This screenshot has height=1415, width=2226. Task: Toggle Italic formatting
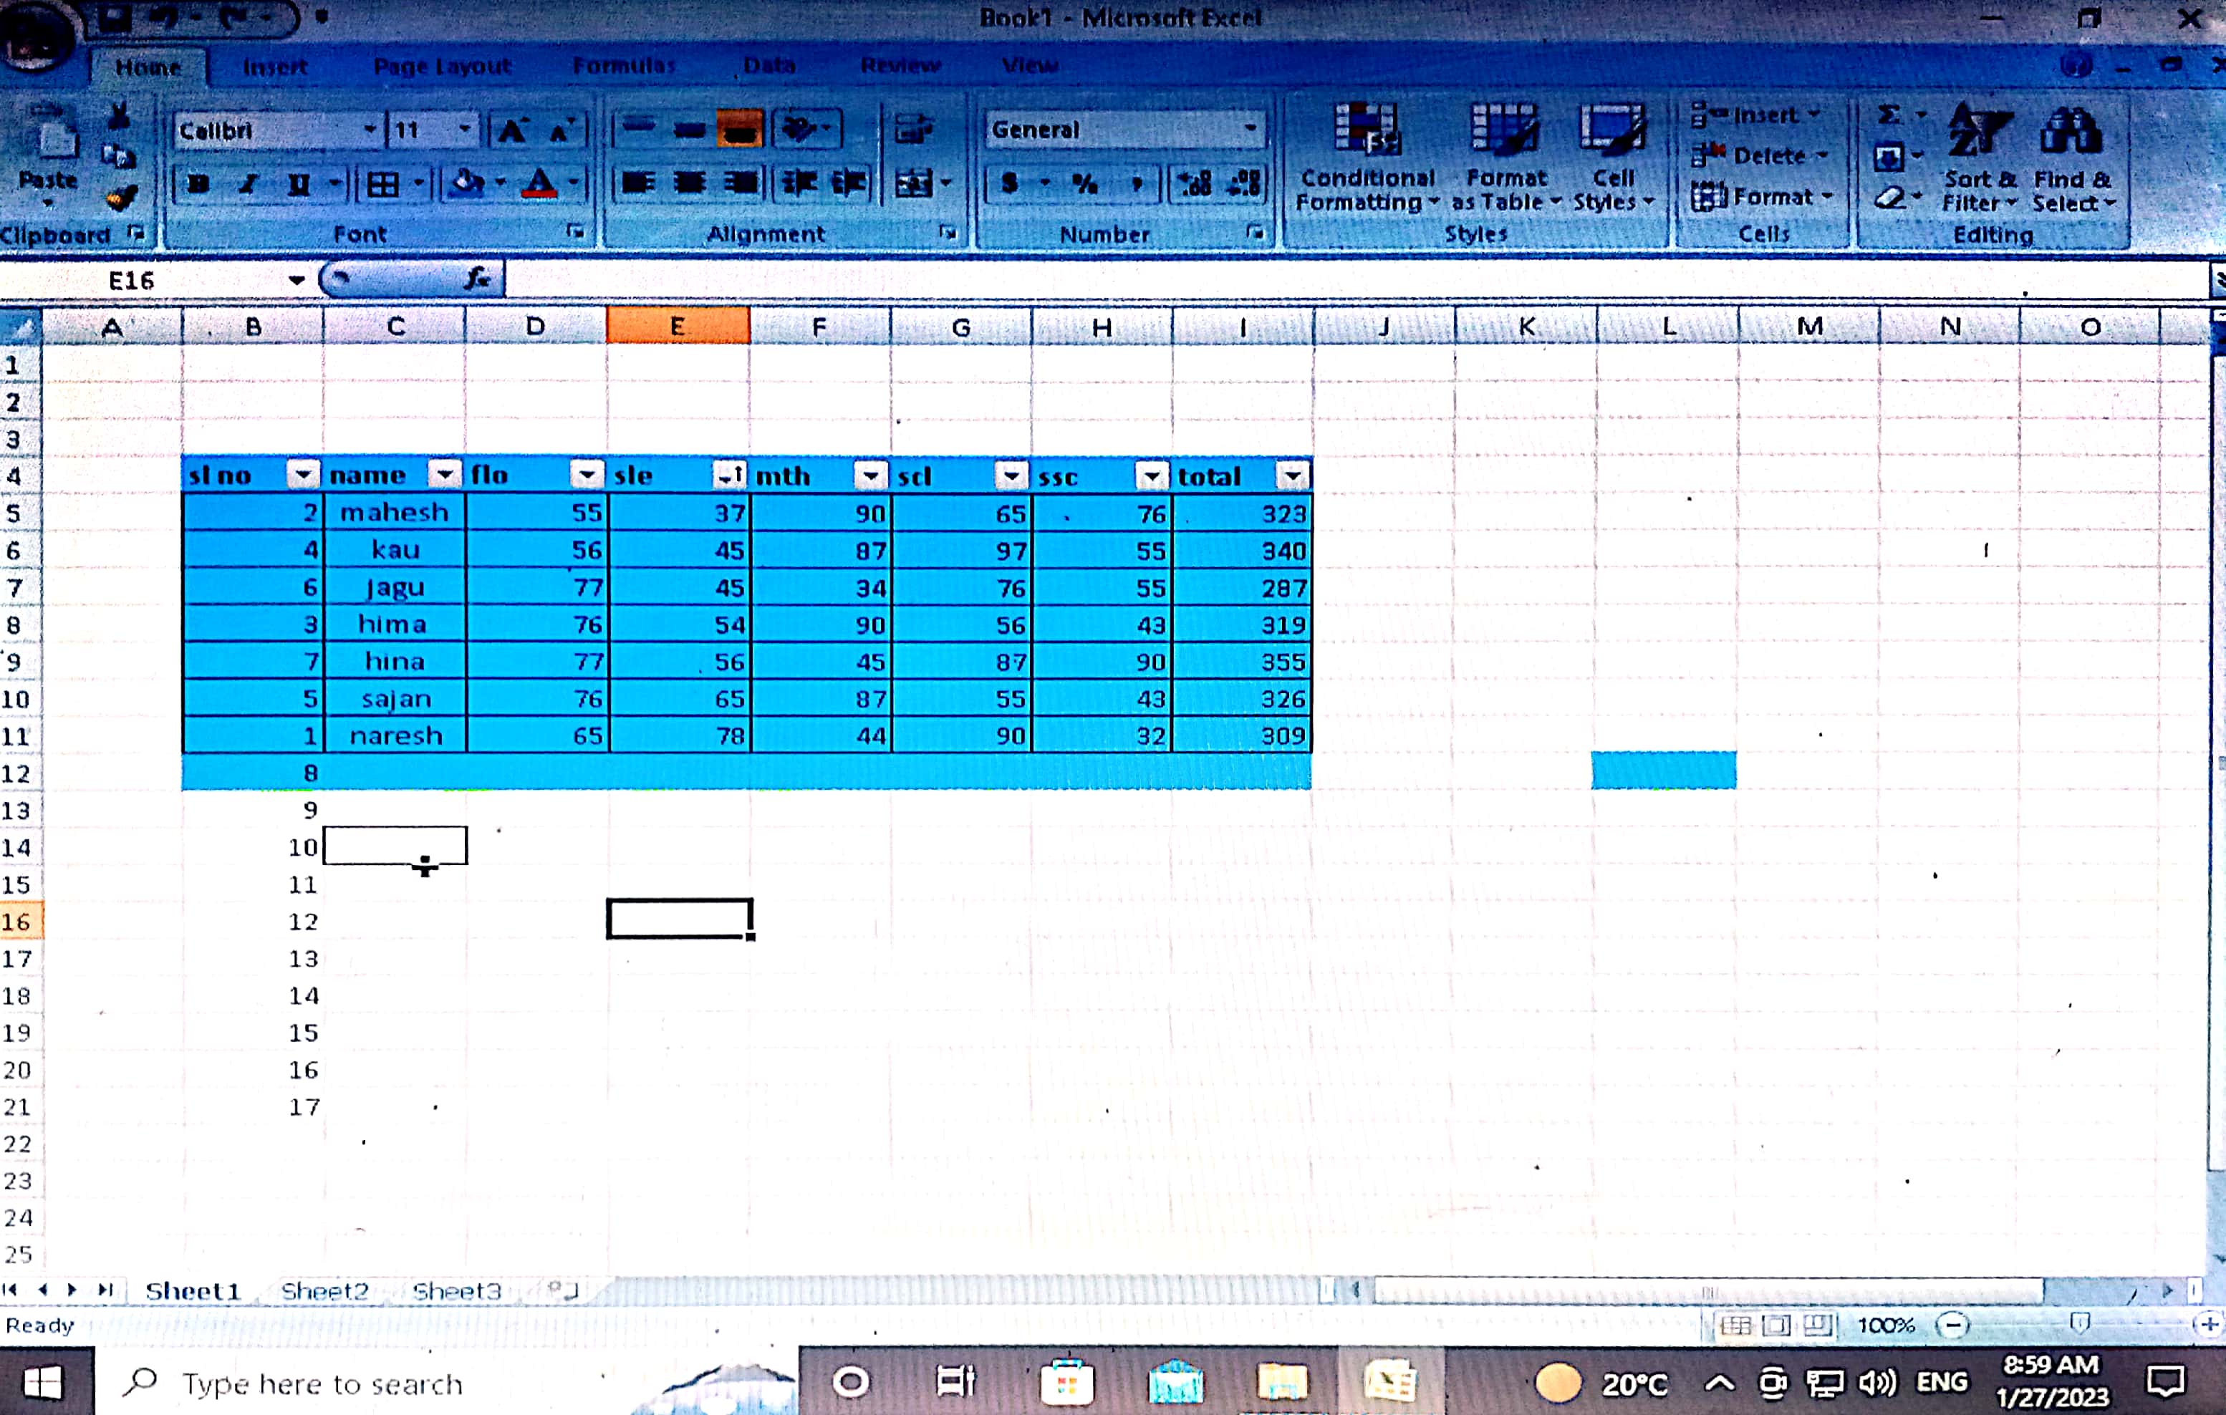coord(247,184)
